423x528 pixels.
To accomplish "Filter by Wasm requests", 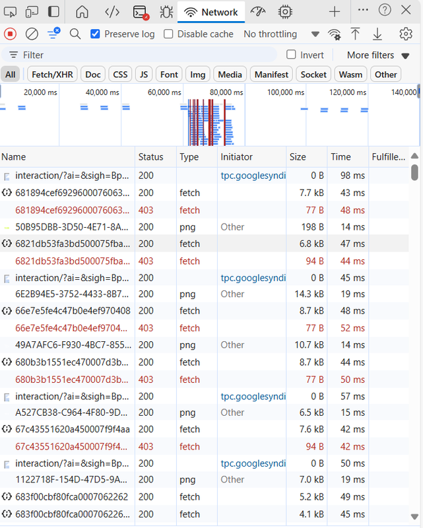I will coord(350,75).
